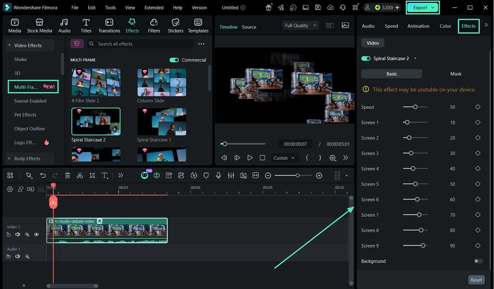Select the crop tool in timeline toolbar

pyautogui.click(x=92, y=175)
